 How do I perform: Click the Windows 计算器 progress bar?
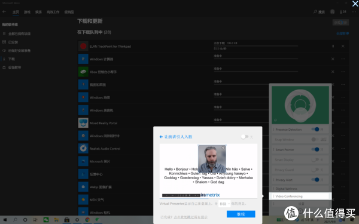255,59
